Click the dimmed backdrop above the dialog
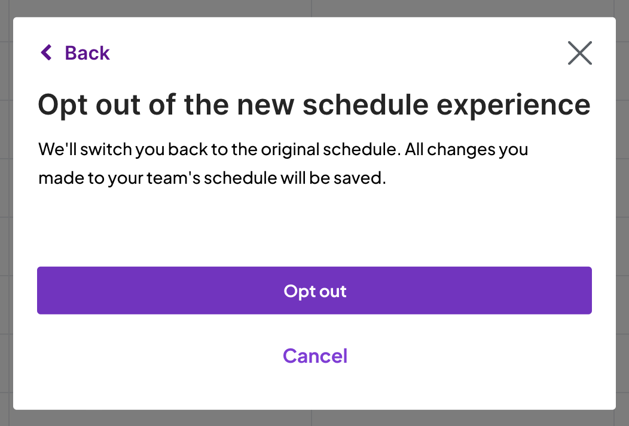629x426 pixels. coord(314,8)
